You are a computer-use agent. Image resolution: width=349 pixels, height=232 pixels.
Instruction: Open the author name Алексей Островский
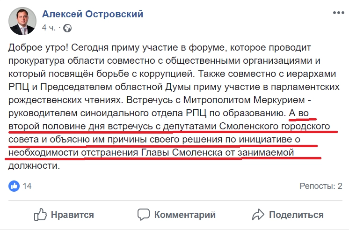point(93,14)
